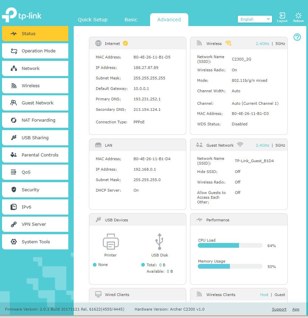The image size is (308, 318).
Task: Switch Wireless panel to 5GHz
Action: coord(280,44)
